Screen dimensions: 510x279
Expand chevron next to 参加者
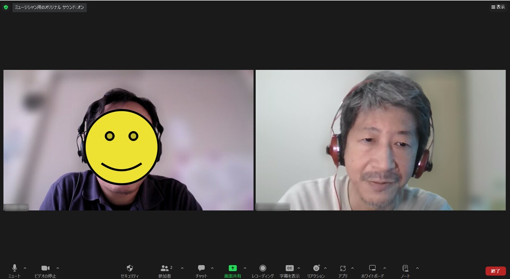(x=182, y=268)
